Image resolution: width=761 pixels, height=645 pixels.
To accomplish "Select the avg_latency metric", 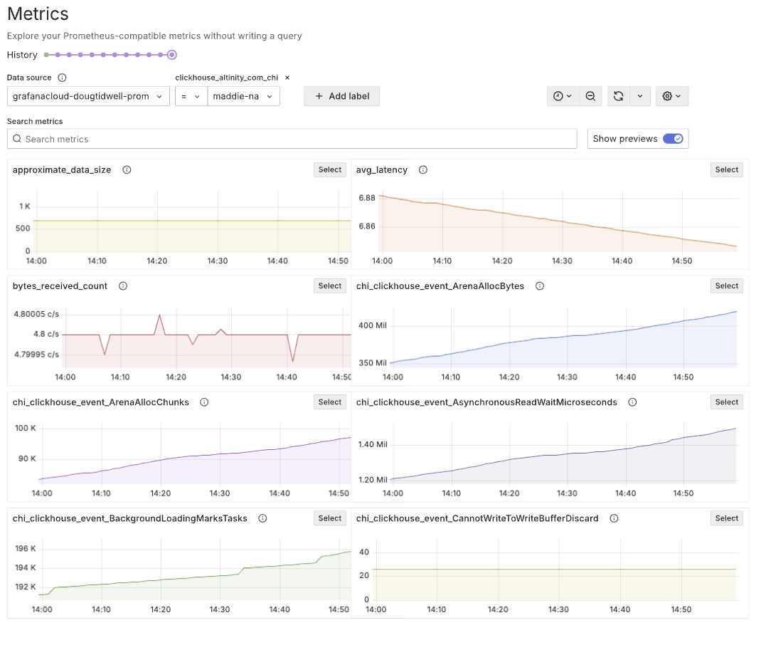I will pyautogui.click(x=726, y=169).
